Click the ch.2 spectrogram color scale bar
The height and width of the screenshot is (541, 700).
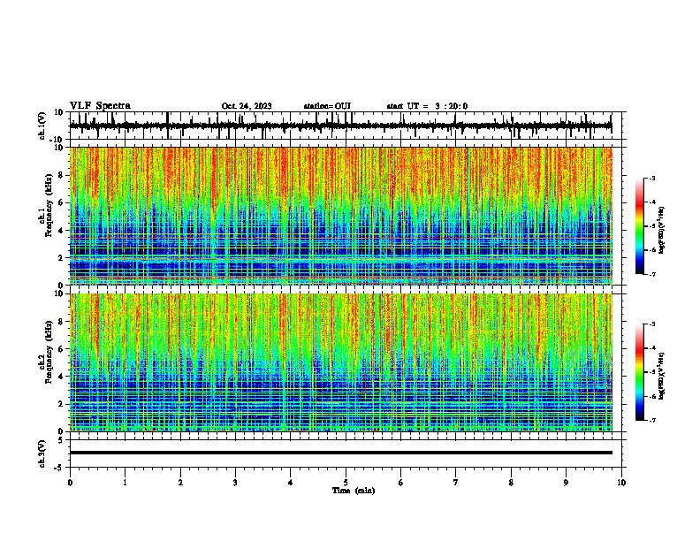point(639,372)
